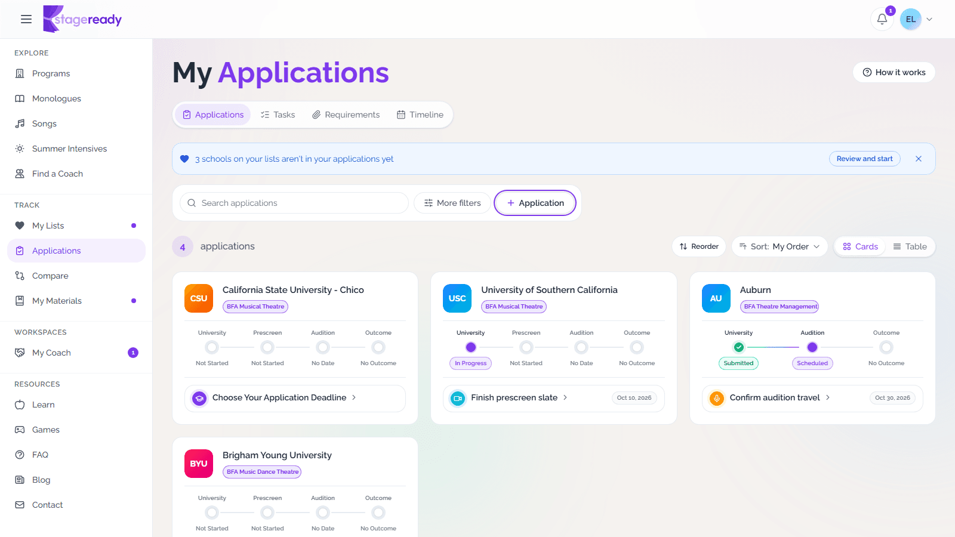Open Learn under Resources

tap(76, 405)
